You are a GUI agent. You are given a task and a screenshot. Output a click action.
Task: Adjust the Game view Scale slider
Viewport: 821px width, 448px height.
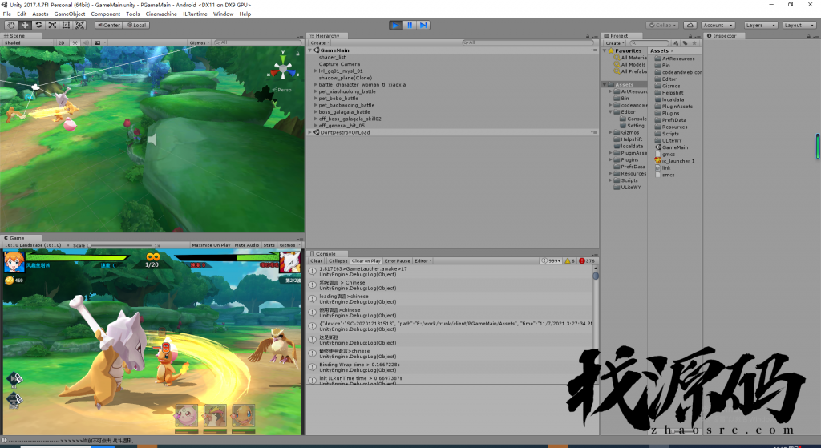120,245
